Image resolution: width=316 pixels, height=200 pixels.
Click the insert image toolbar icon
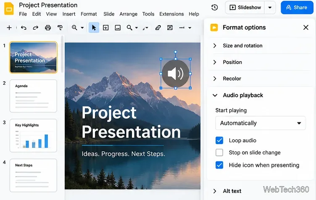[x=118, y=28]
